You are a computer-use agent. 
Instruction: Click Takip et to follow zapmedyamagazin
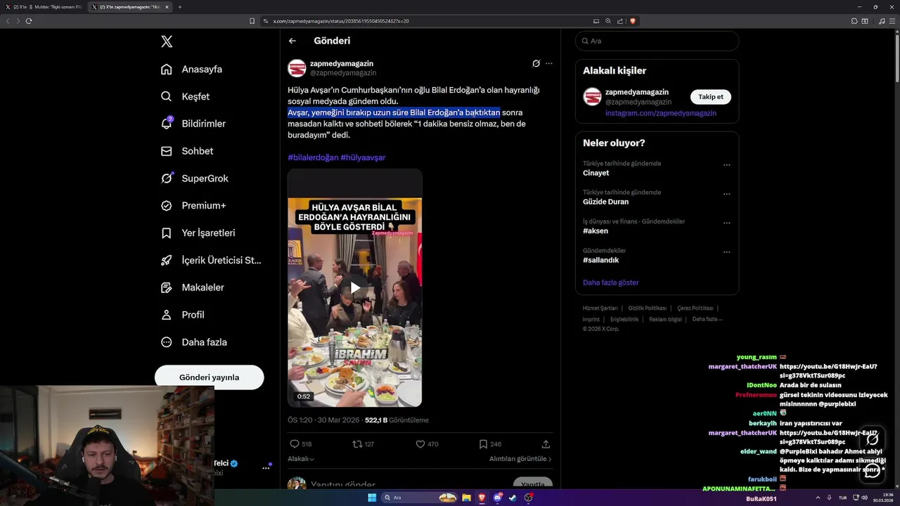click(711, 97)
